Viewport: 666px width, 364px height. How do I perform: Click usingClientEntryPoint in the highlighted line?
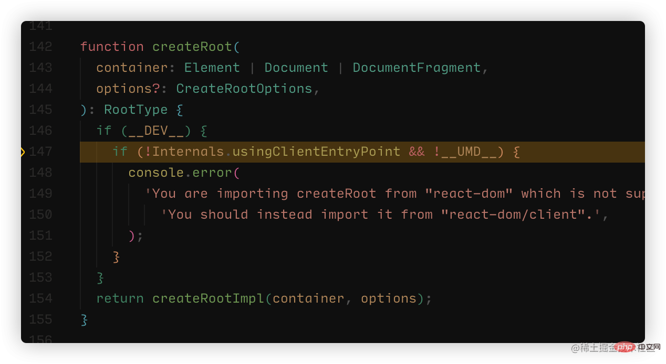coord(316,152)
